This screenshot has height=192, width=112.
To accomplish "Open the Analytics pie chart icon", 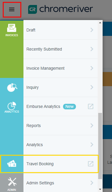I will (12, 106).
